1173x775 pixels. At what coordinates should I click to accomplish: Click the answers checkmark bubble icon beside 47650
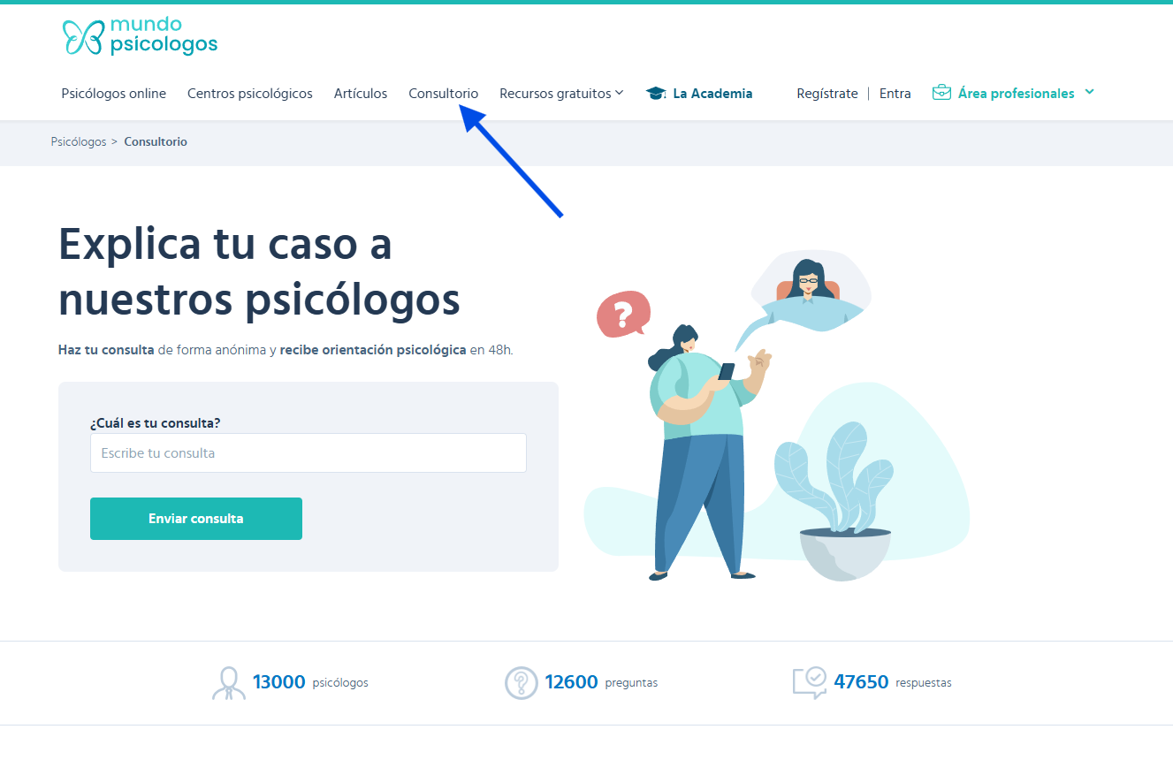(810, 683)
